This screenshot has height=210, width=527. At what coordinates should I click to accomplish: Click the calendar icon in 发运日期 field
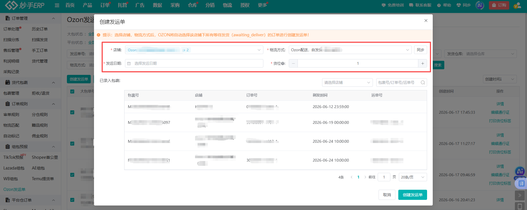[x=129, y=64]
